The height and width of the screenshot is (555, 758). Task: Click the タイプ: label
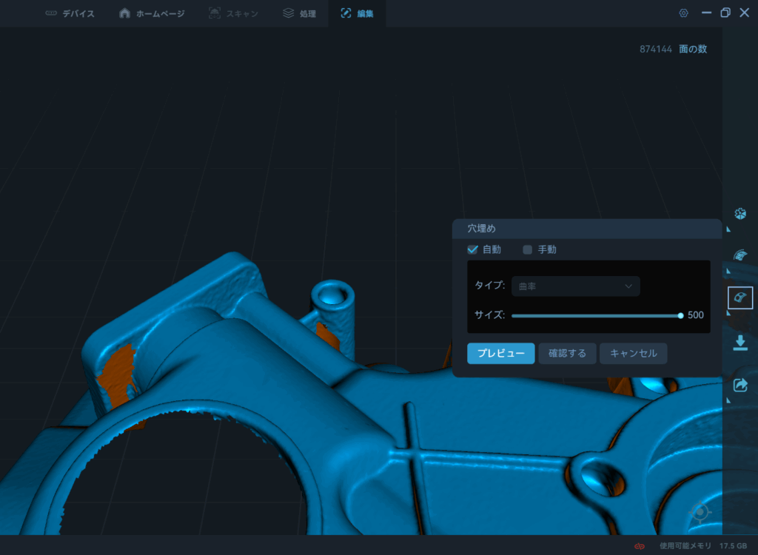coord(490,285)
